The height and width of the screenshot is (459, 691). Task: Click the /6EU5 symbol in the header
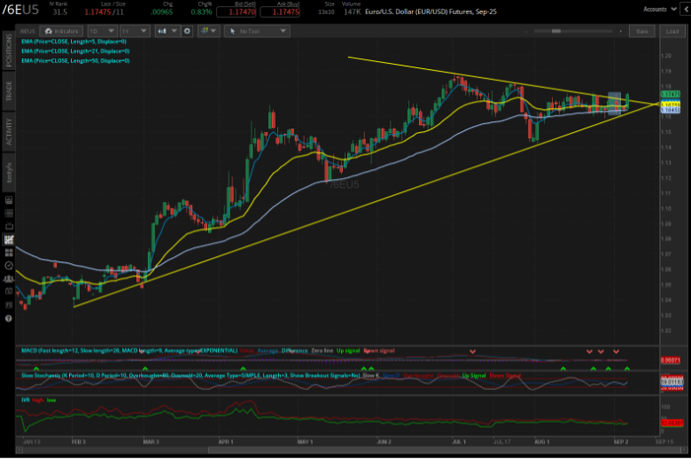coord(20,9)
